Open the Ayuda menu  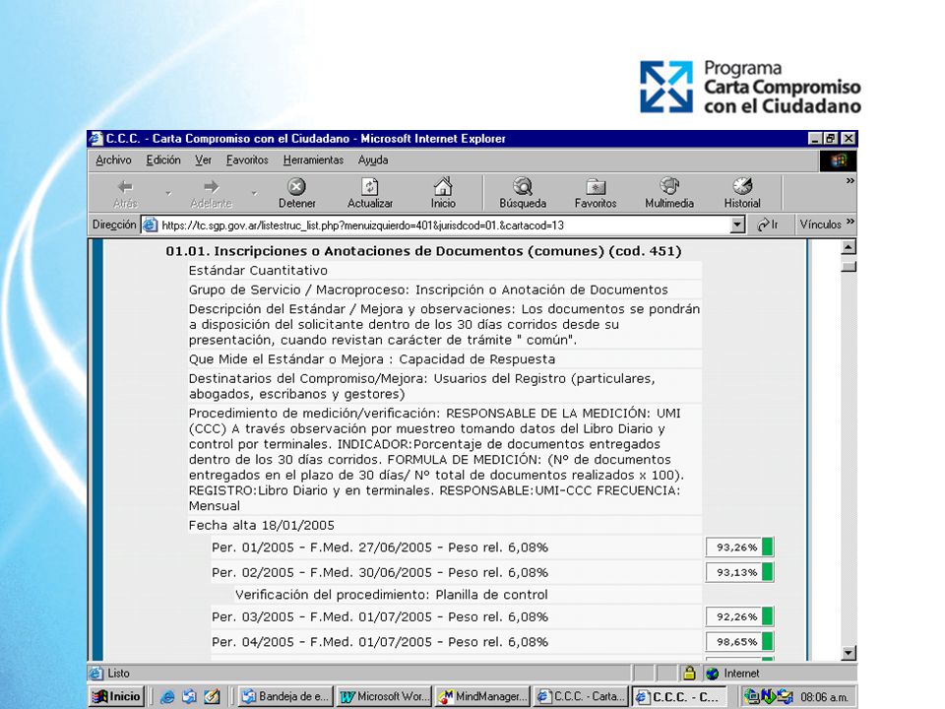pos(373,160)
